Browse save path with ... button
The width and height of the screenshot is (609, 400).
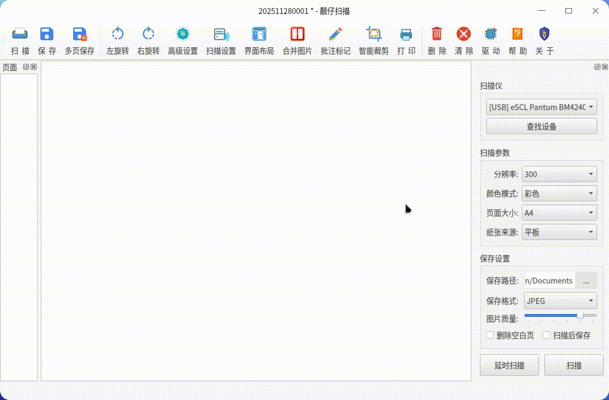(x=586, y=281)
